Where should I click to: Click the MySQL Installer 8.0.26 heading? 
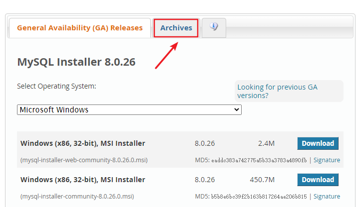76,62
